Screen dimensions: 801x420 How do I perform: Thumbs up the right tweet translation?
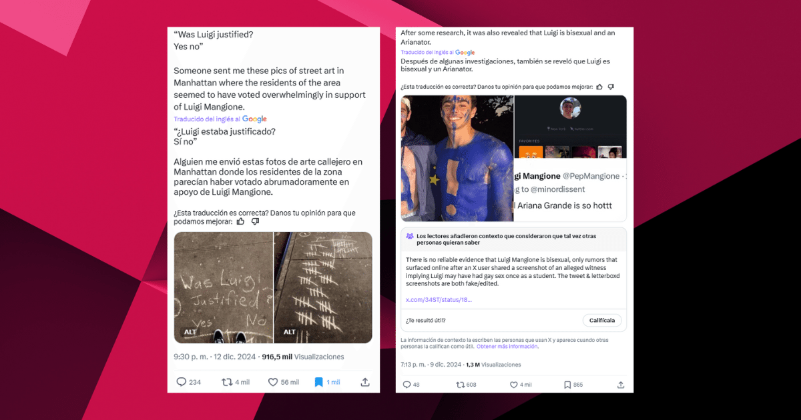599,87
